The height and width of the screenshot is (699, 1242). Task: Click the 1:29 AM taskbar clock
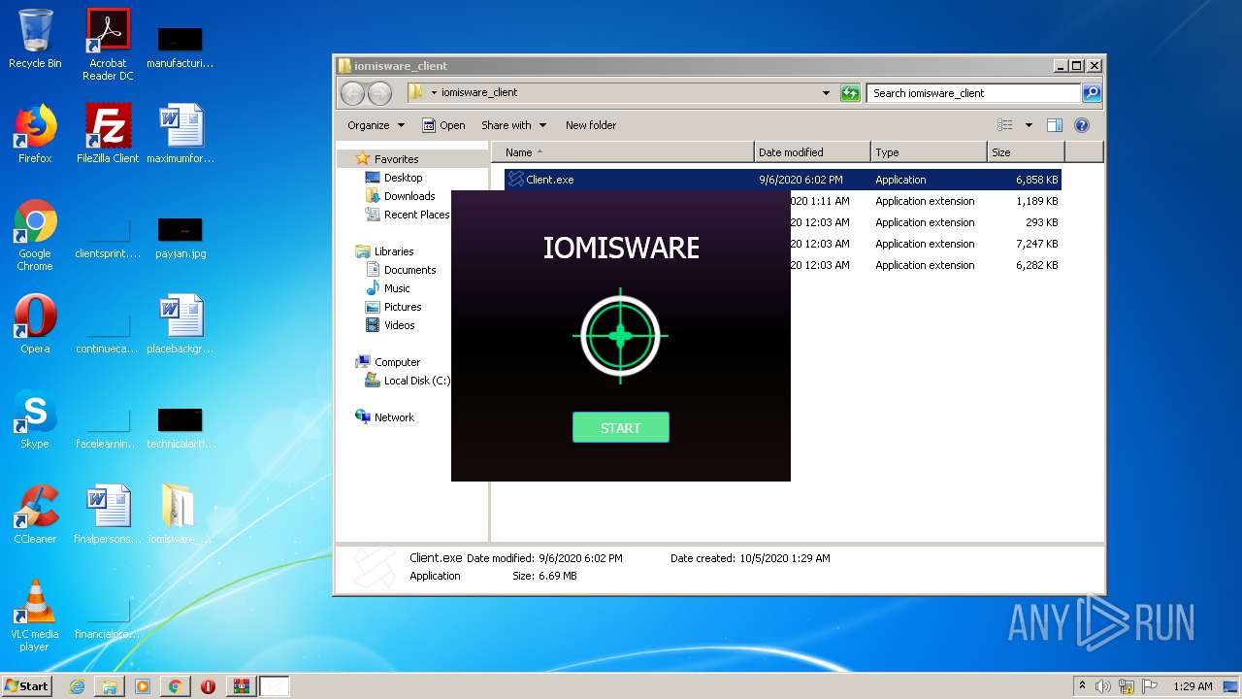1193,686
